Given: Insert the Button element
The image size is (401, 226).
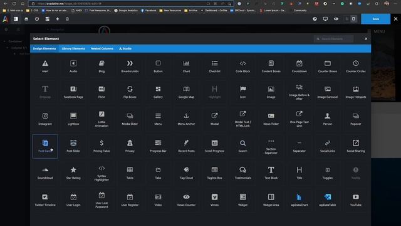Looking at the screenshot, I should pos(158,66).
